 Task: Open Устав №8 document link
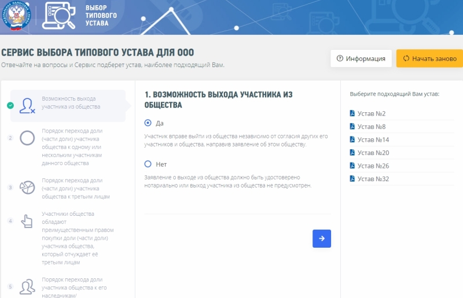point(372,126)
